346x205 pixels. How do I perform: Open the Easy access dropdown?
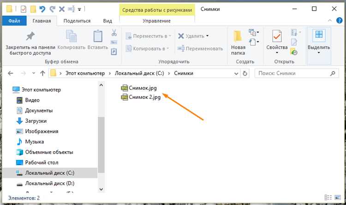[x=254, y=42]
